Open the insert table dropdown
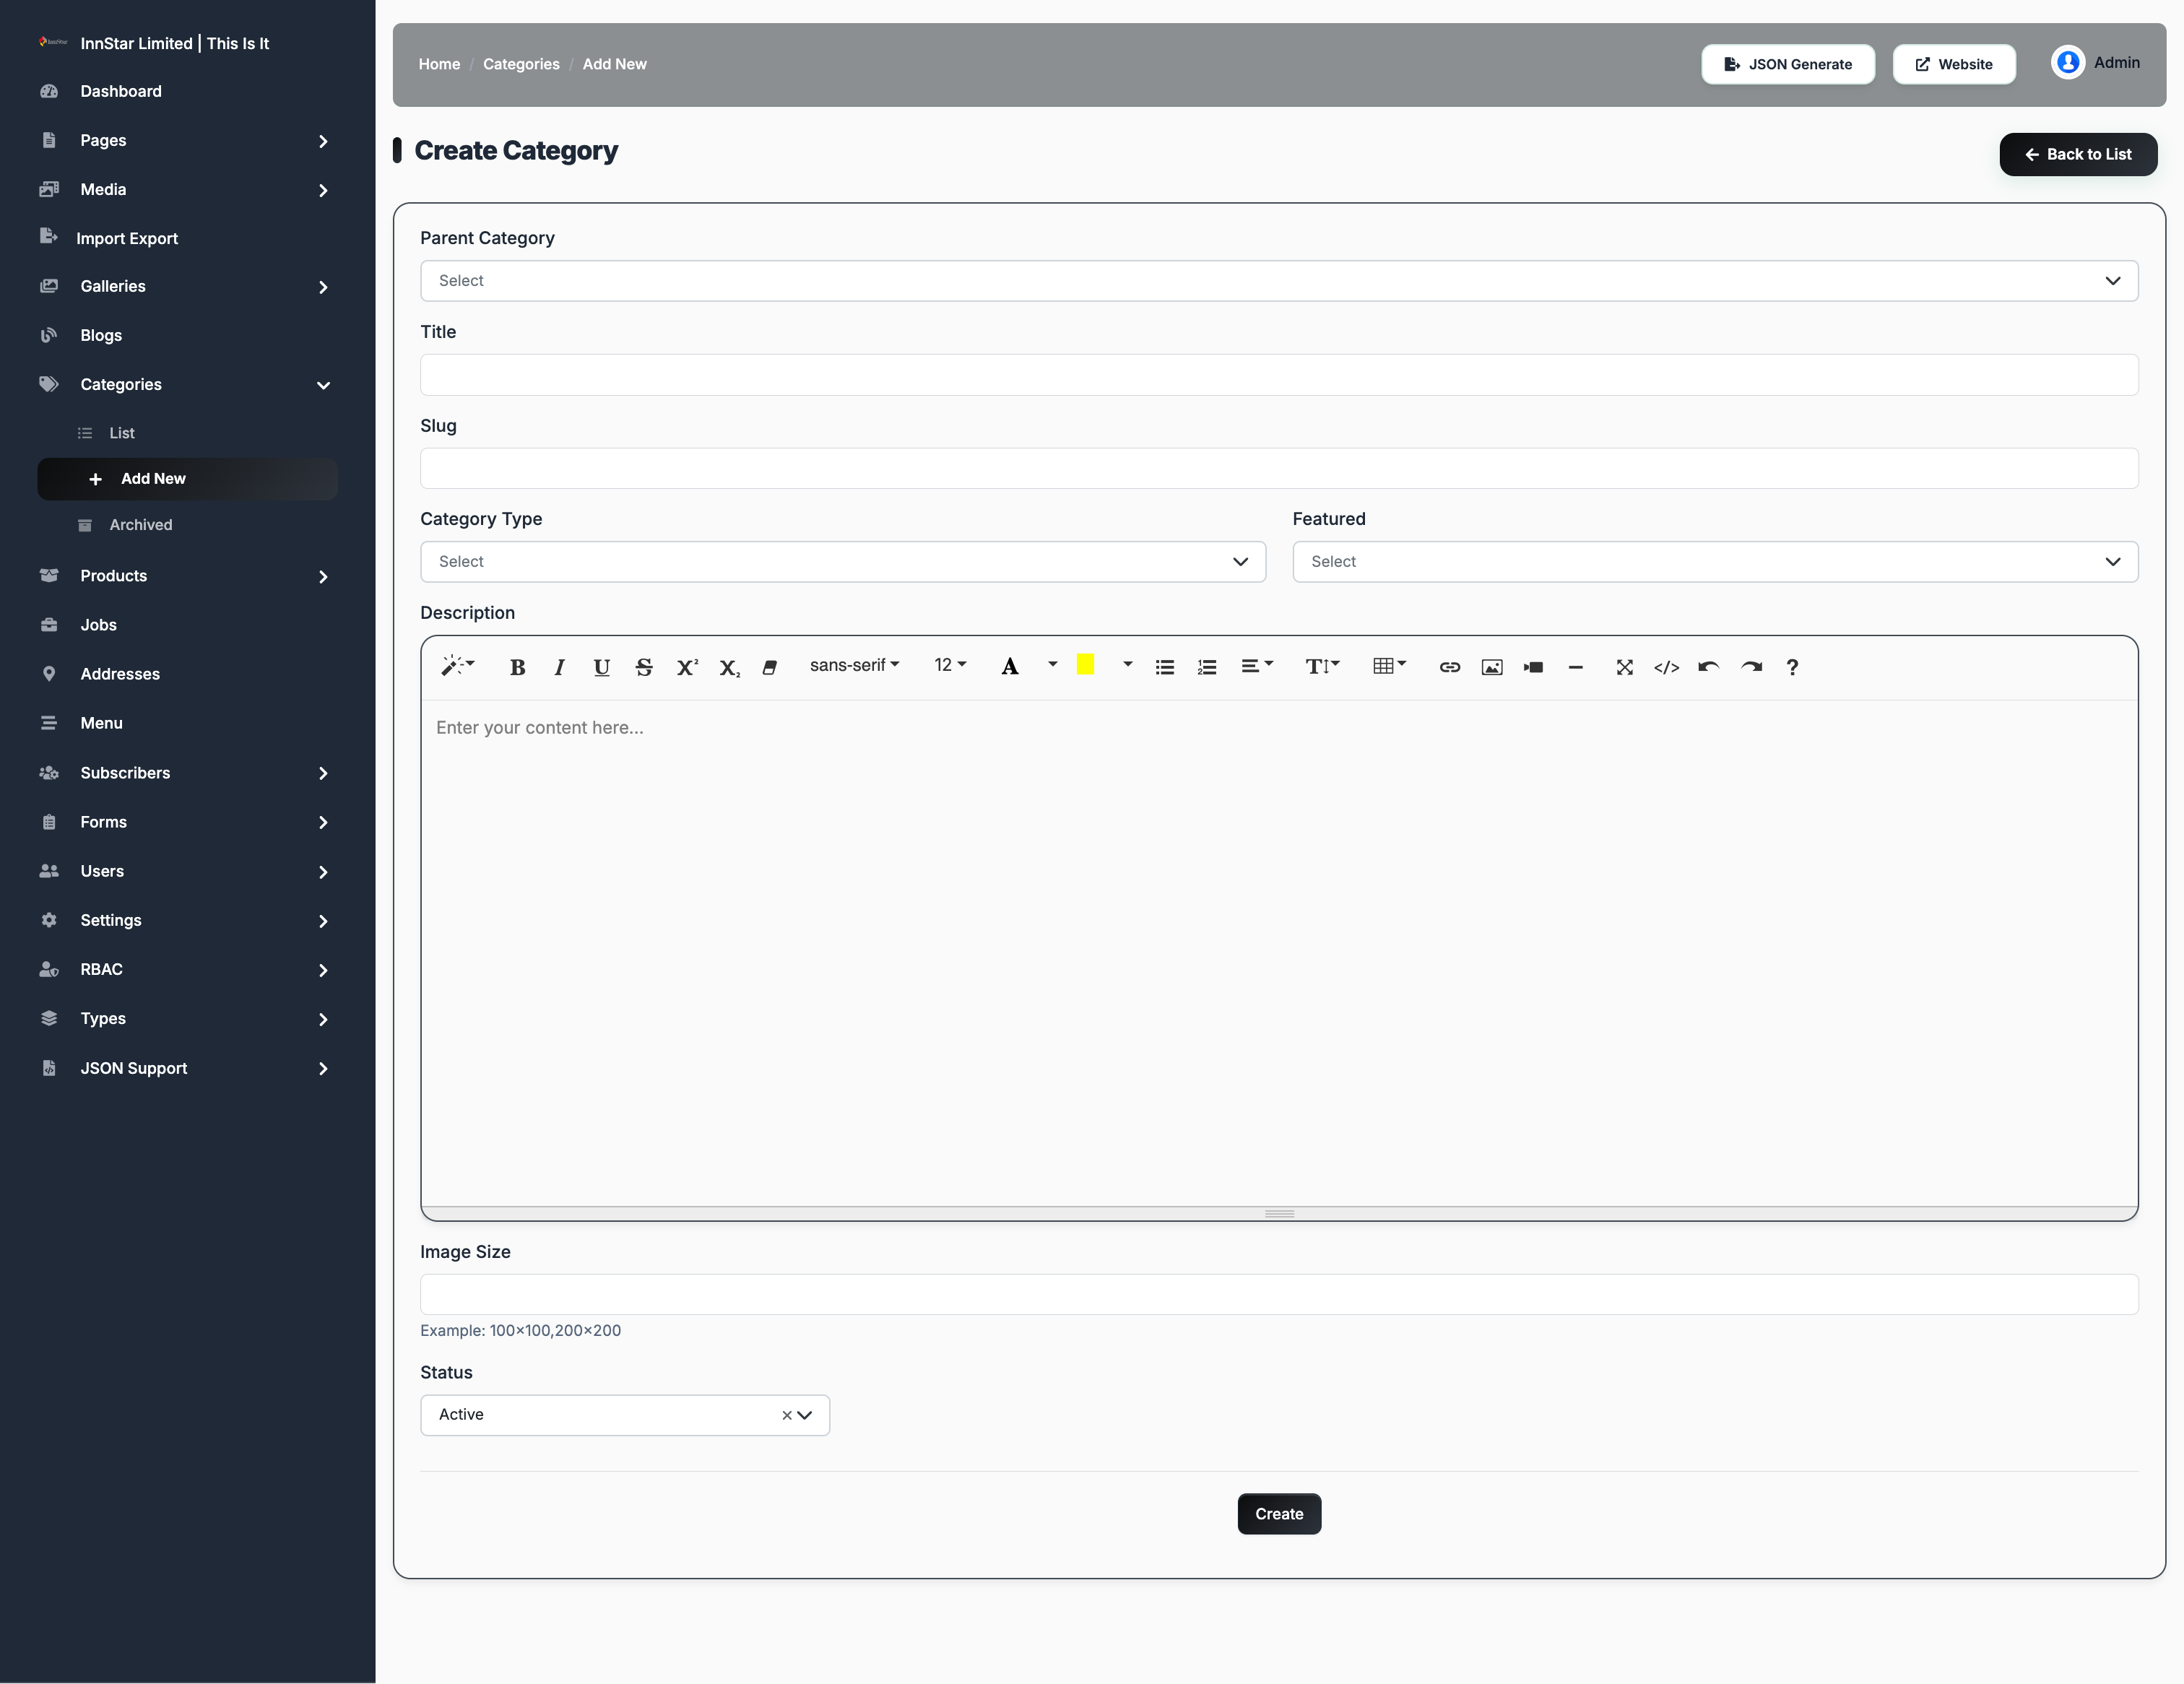Image resolution: width=2184 pixels, height=1684 pixels. (1390, 666)
